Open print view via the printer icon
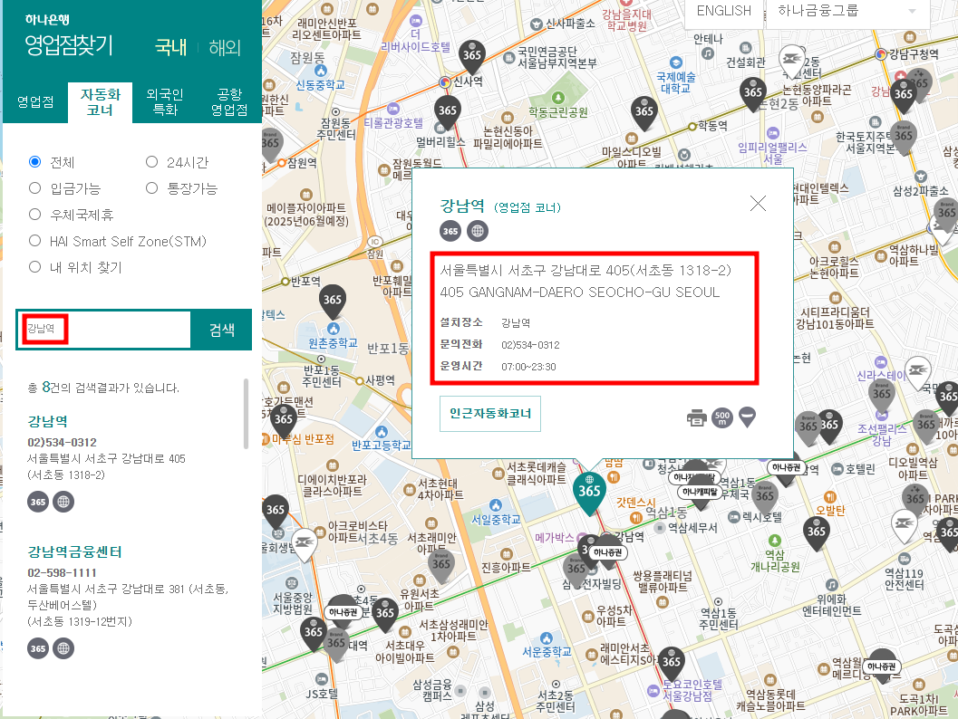 pyautogui.click(x=697, y=417)
